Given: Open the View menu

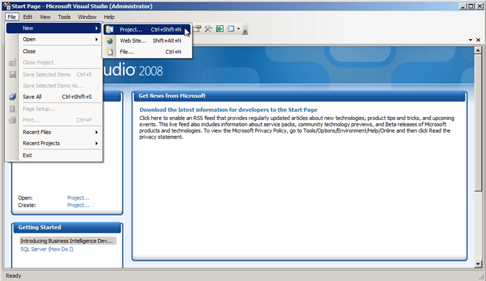Looking at the screenshot, I should [45, 17].
